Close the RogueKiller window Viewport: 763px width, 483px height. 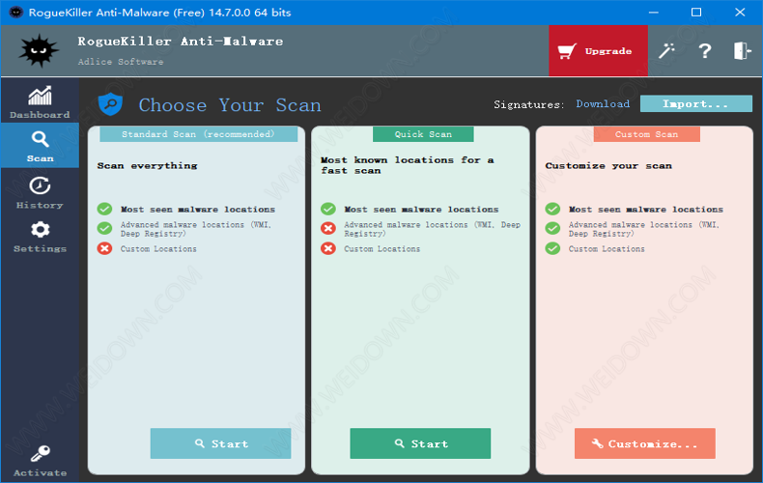point(740,13)
